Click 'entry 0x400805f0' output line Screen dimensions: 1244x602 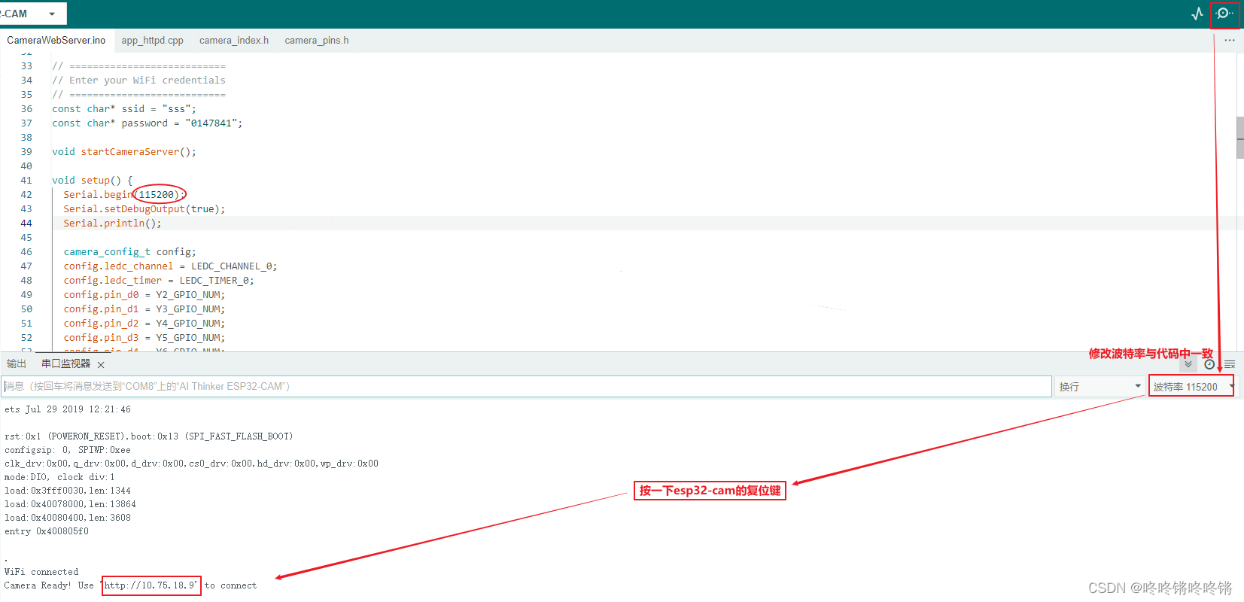(x=47, y=531)
